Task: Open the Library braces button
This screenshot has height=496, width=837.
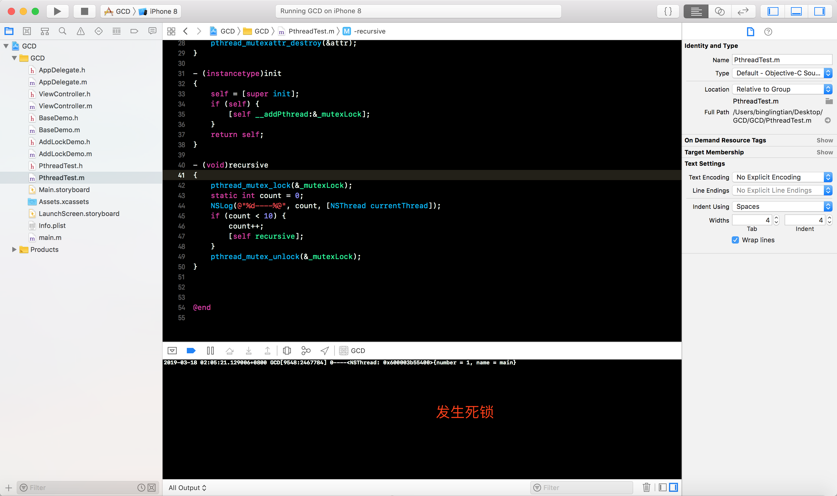Action: coord(668,11)
